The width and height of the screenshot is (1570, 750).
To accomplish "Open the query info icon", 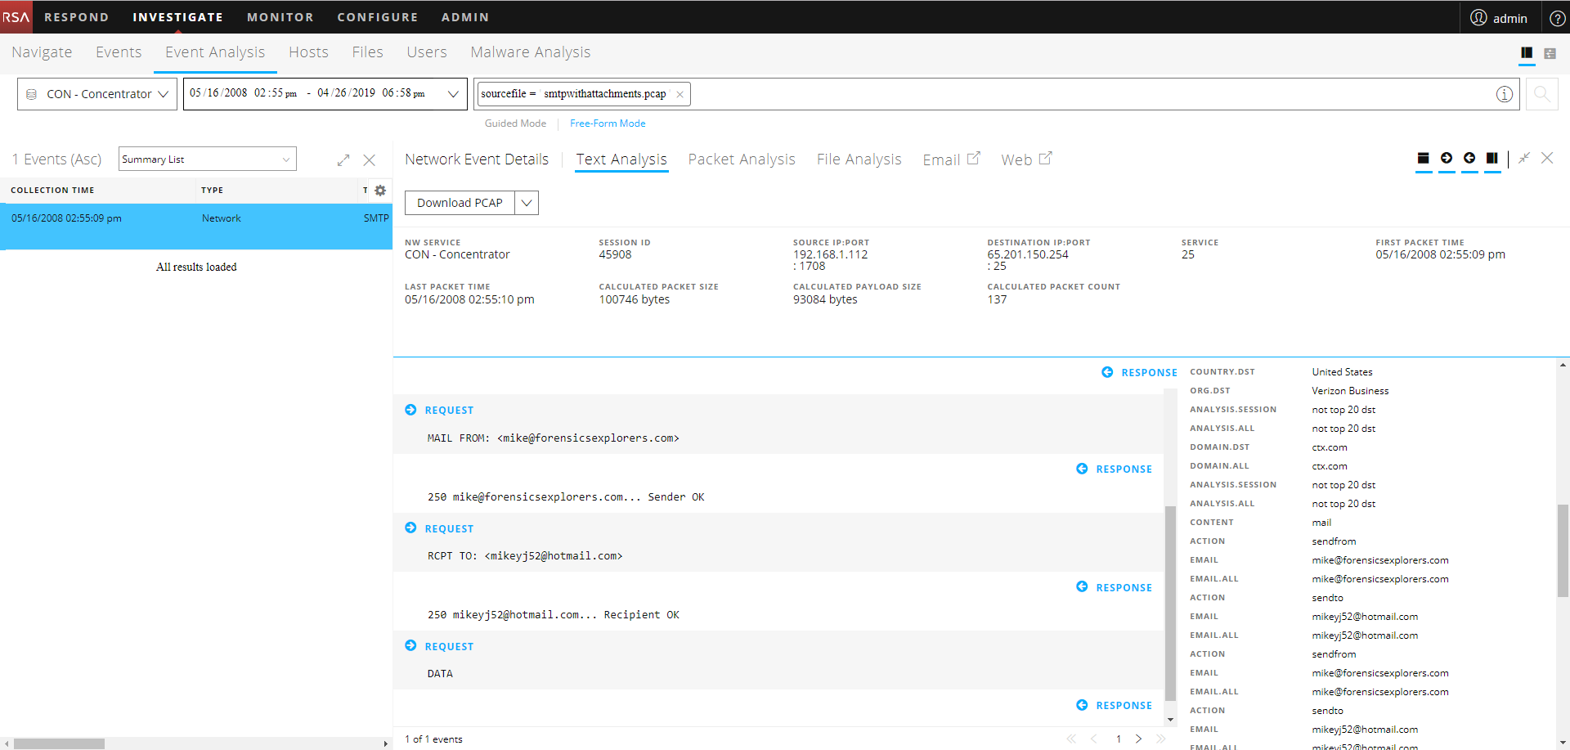I will tap(1505, 93).
